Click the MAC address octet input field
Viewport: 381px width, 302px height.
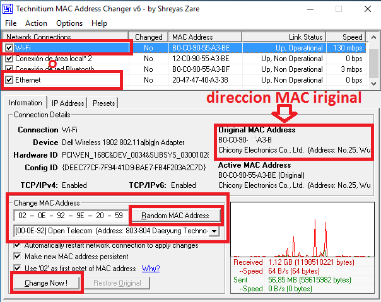tap(71, 216)
